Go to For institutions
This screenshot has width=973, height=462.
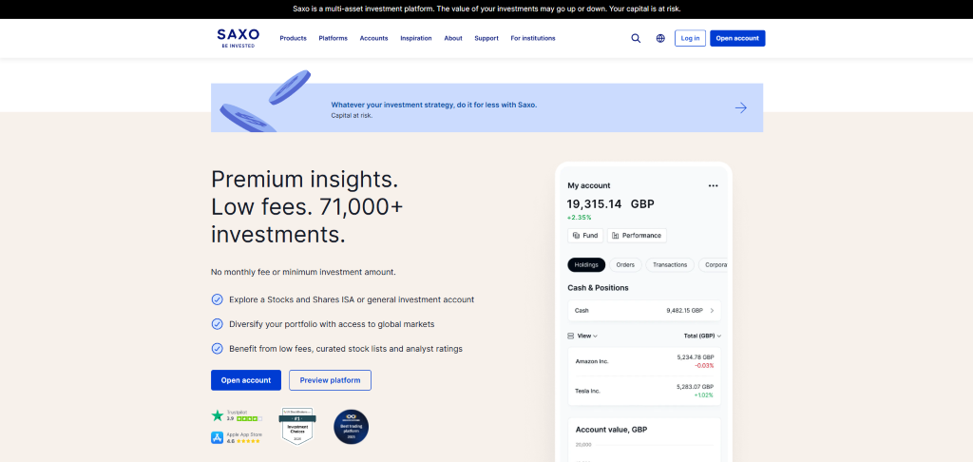tap(533, 38)
